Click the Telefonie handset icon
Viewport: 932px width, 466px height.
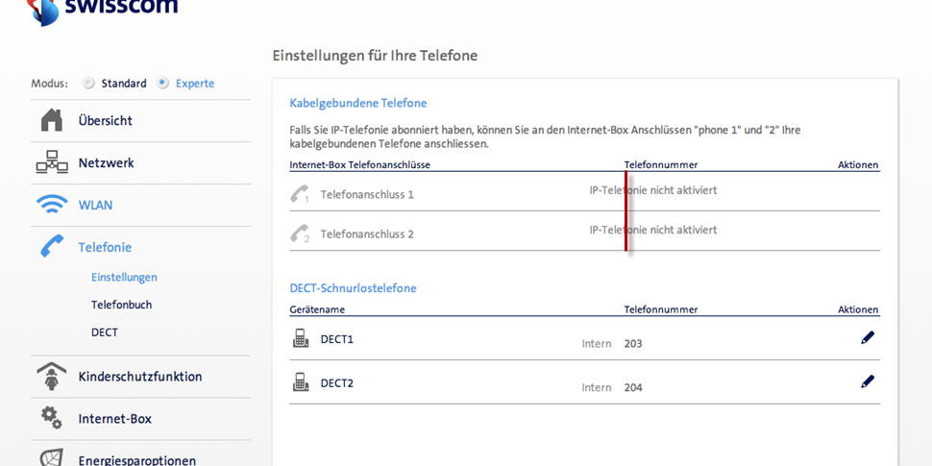point(52,247)
